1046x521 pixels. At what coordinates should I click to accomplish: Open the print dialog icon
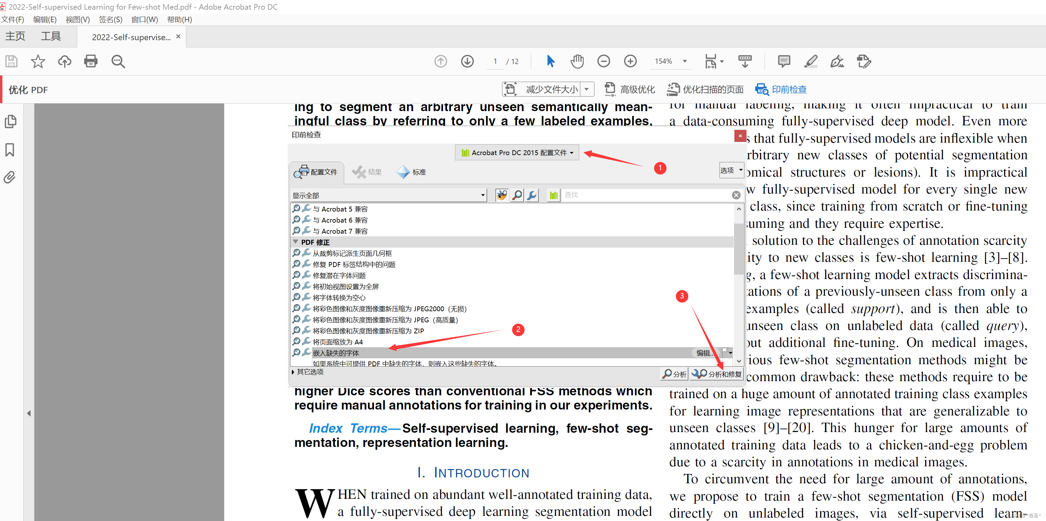coord(91,61)
